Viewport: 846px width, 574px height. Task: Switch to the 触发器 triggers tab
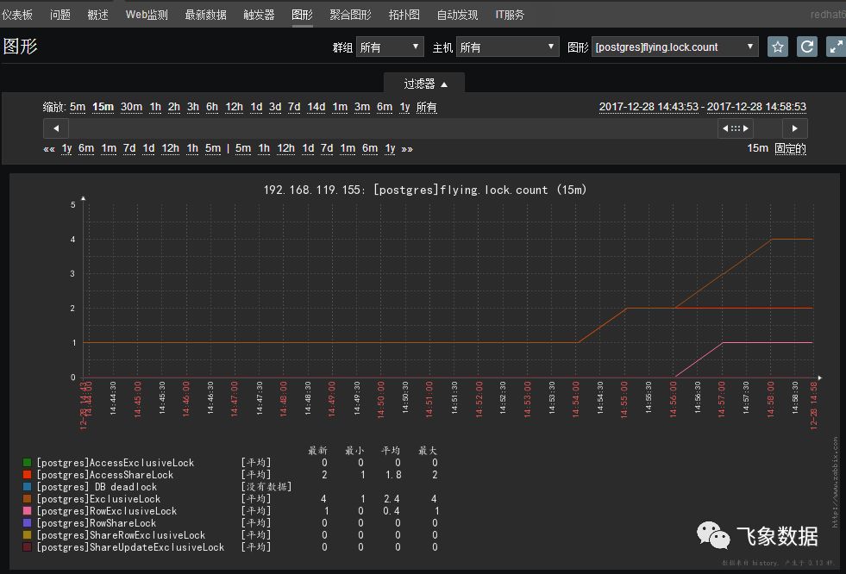[x=259, y=15]
